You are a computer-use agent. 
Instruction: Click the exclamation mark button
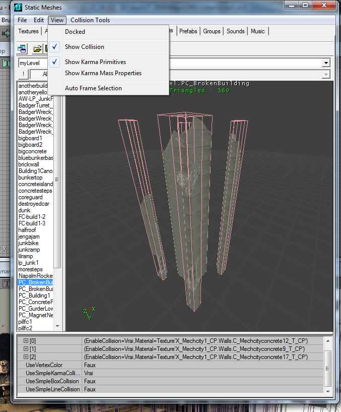click(x=23, y=74)
